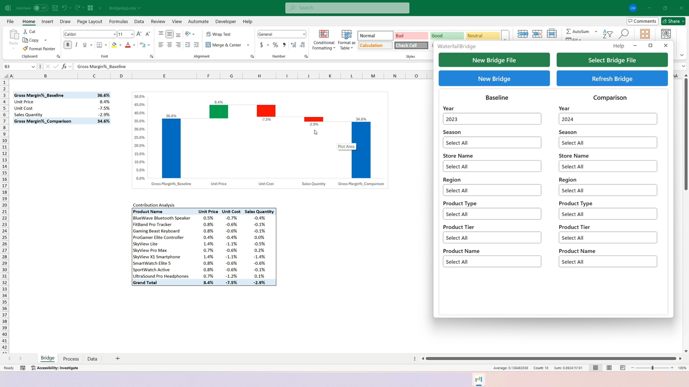Screen dimensions: 689x387
Task: Toggle Middle Align
Action: (169, 34)
